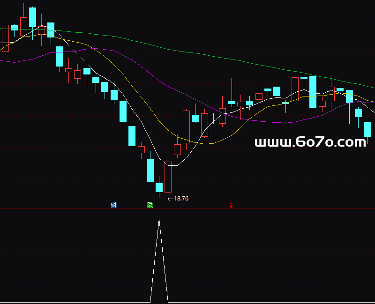Click the hollow red candle at far left edge
This screenshot has width=375, height=304.
(5, 38)
